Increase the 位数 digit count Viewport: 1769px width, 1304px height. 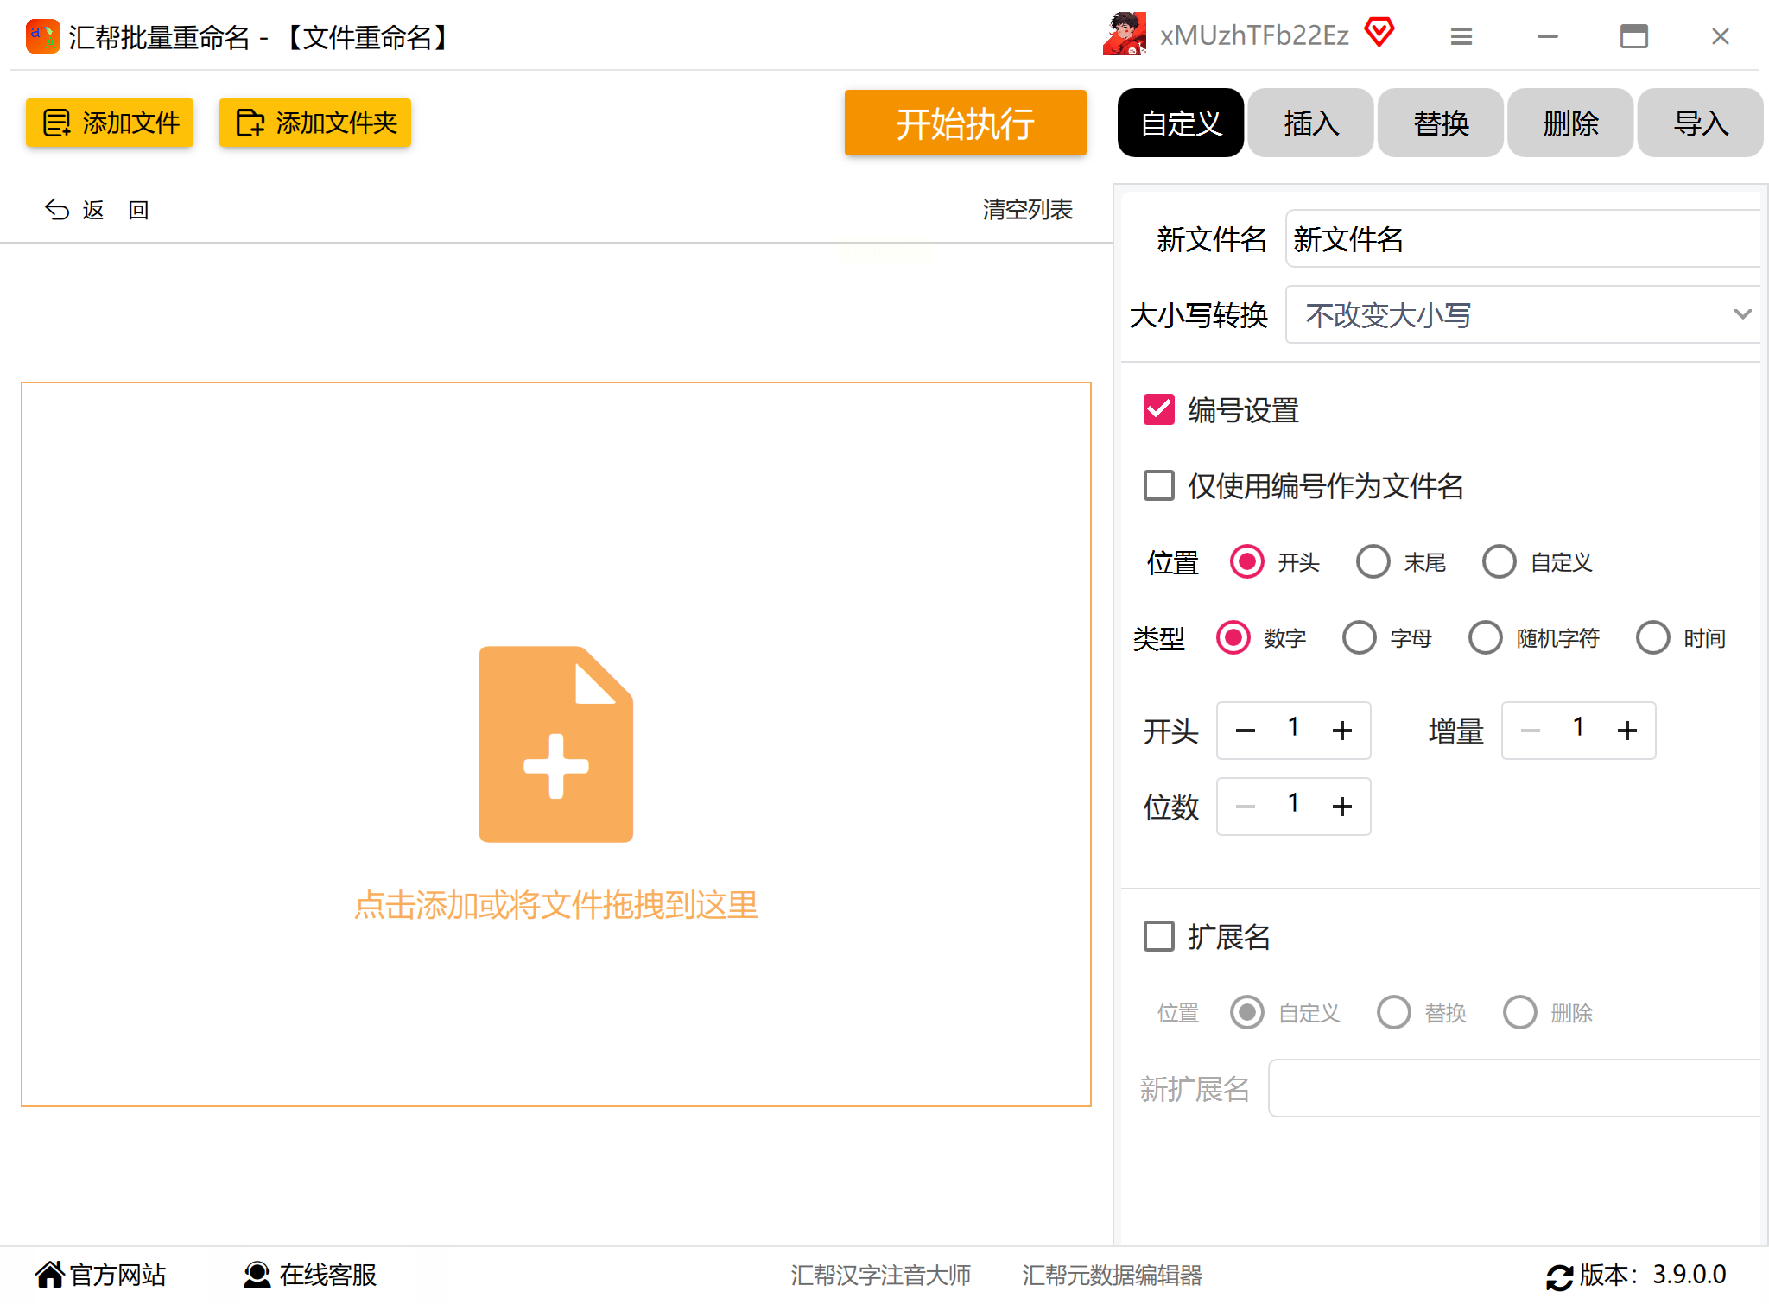click(x=1341, y=807)
